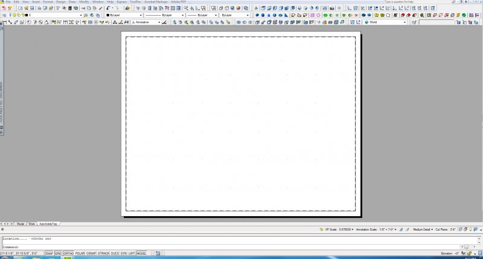Toggle POLAR tracking in status bar
The image size is (483, 259).
click(80, 254)
